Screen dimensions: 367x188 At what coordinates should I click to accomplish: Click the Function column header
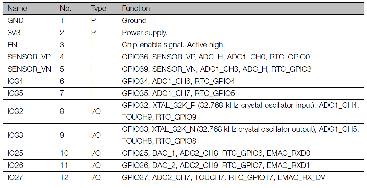[x=136, y=8]
